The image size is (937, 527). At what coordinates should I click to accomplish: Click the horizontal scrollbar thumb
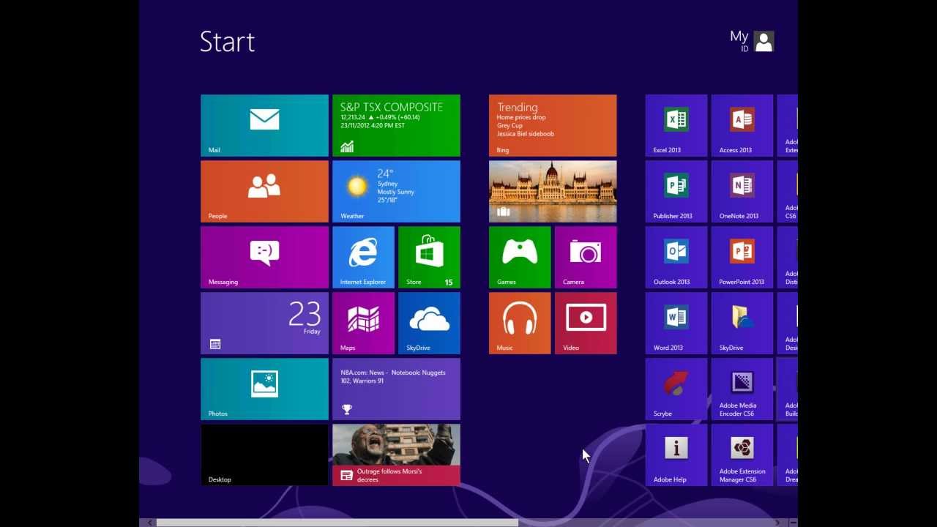click(337, 523)
